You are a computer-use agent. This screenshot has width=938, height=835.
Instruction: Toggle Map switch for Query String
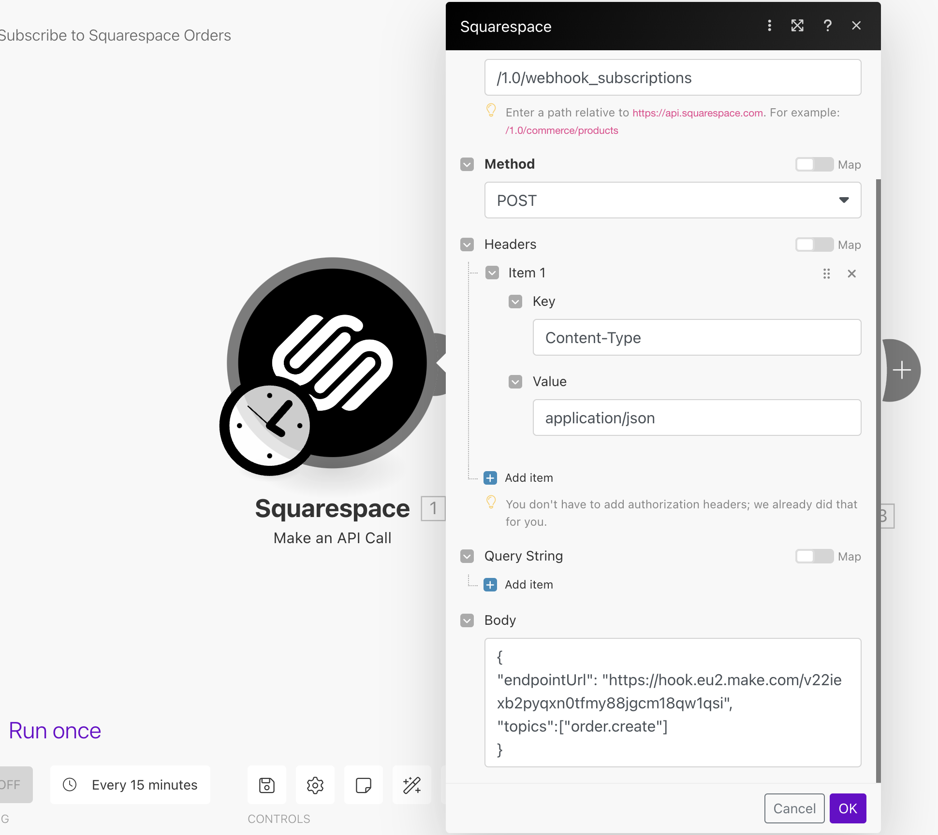(x=814, y=556)
